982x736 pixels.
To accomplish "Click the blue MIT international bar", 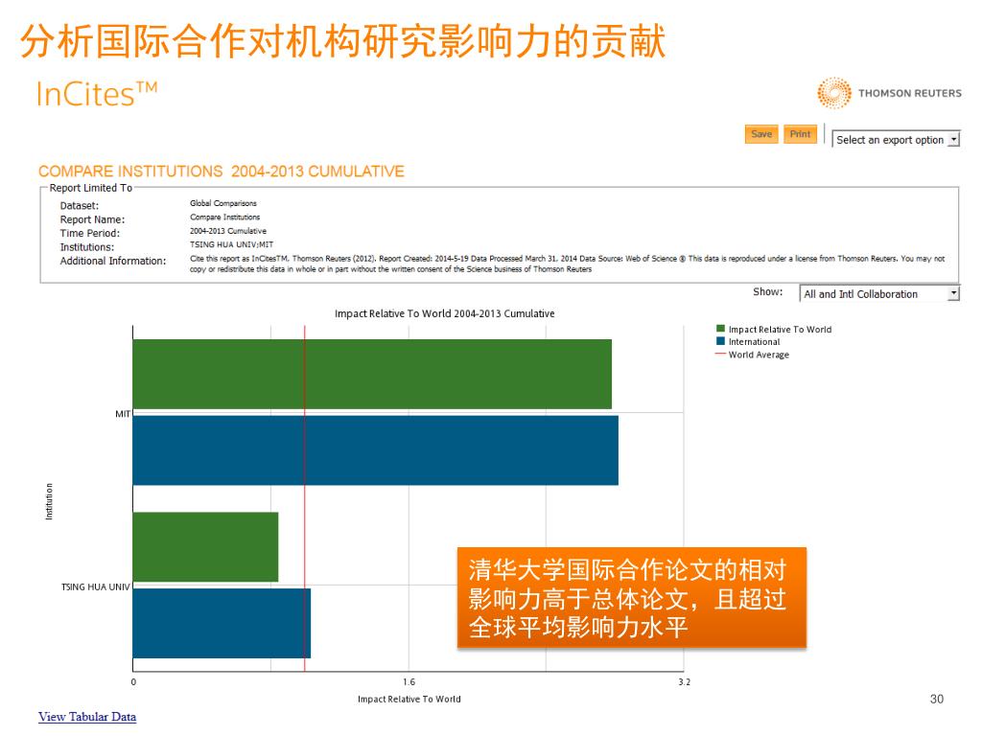I will click(375, 450).
